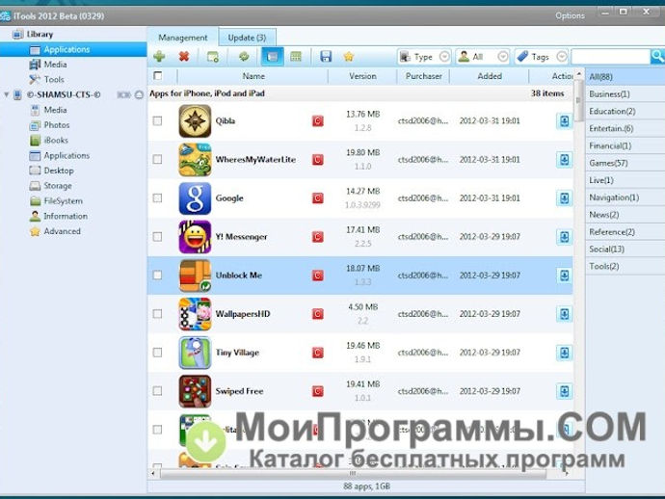Viewport: 665px width, 499px height.
Task: Filter by Games(57) category
Action: (x=625, y=163)
